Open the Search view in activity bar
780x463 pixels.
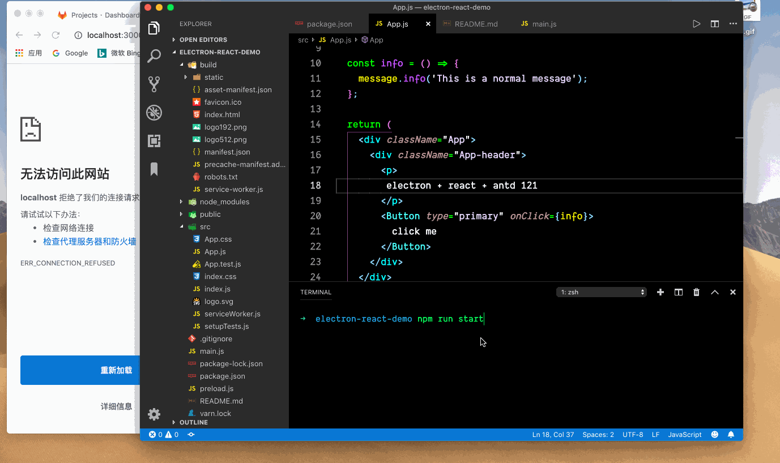click(154, 56)
